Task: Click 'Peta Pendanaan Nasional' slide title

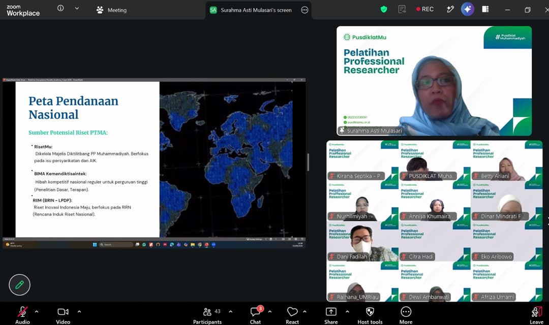Action: [73, 108]
